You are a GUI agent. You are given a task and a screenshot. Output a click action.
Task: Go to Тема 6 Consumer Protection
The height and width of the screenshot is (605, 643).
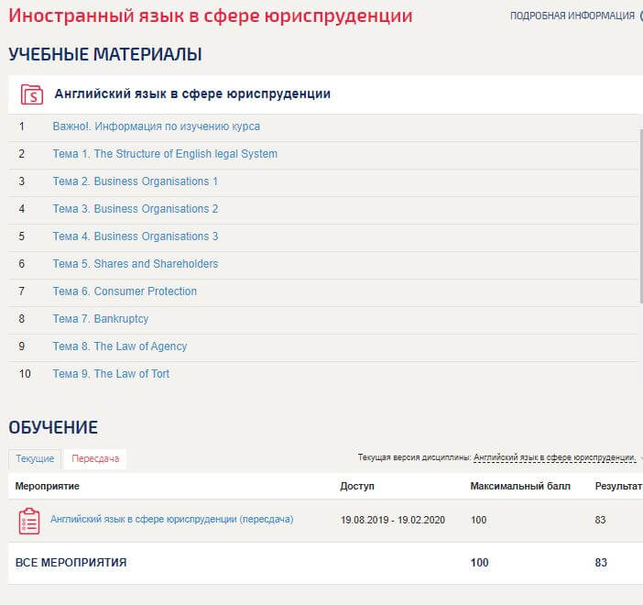pos(125,291)
